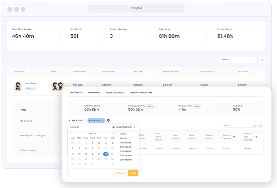This screenshot has height=188, width=277.
Task: Click the Cancel button in calendar
Action: (121, 173)
